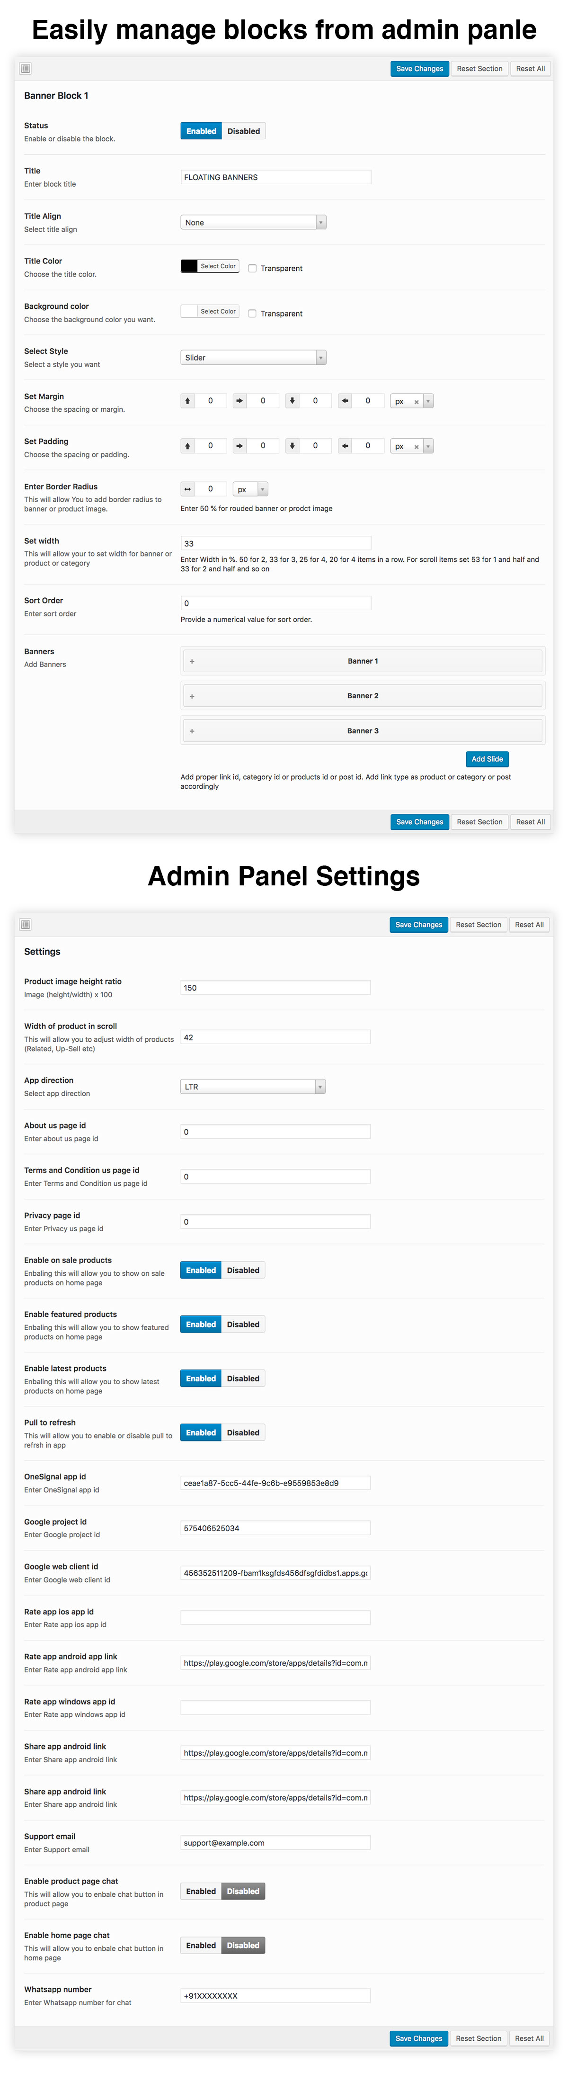Enable product page chat
The image size is (568, 2073).
200,1891
